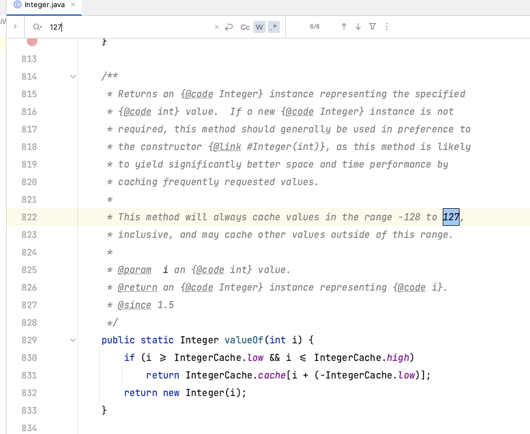Click line number 822 in the gutter
This screenshot has height=434, width=530.
tap(29, 217)
